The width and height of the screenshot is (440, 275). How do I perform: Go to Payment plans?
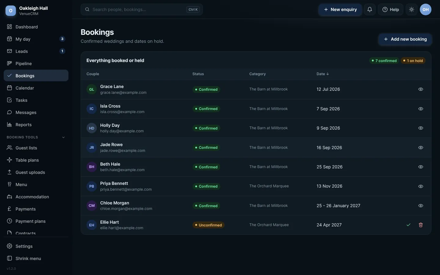pyautogui.click(x=36, y=221)
